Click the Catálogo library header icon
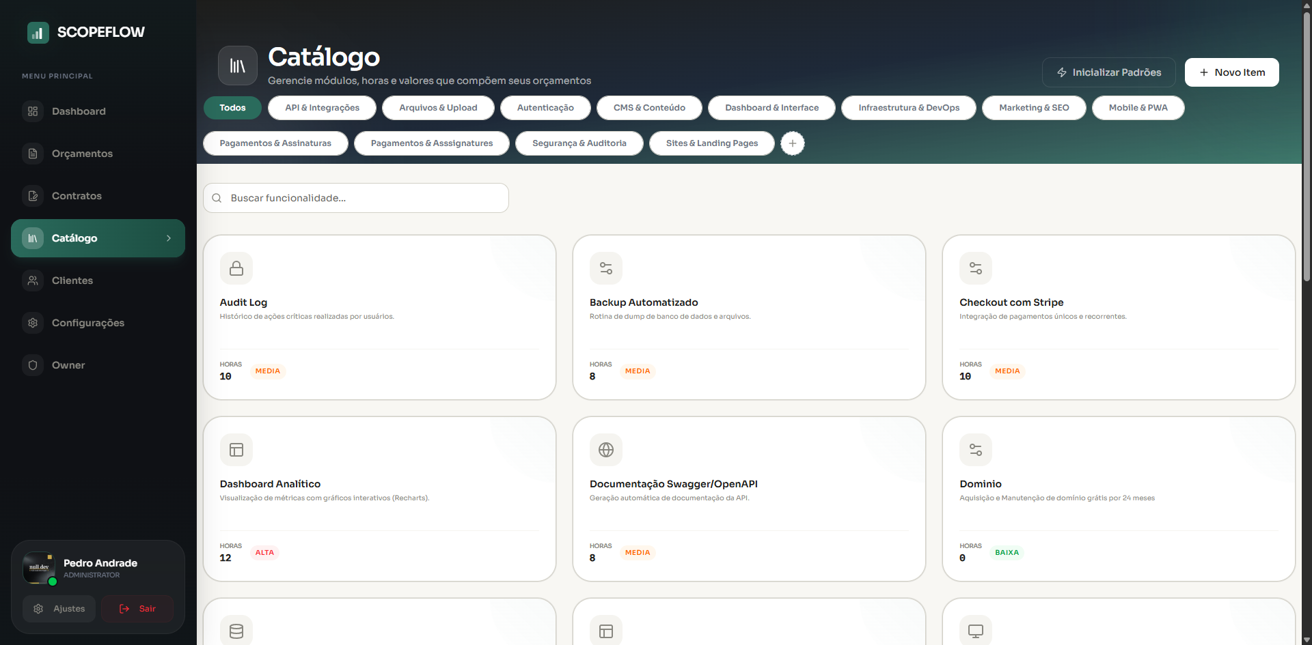This screenshot has height=645, width=1312. tap(237, 66)
